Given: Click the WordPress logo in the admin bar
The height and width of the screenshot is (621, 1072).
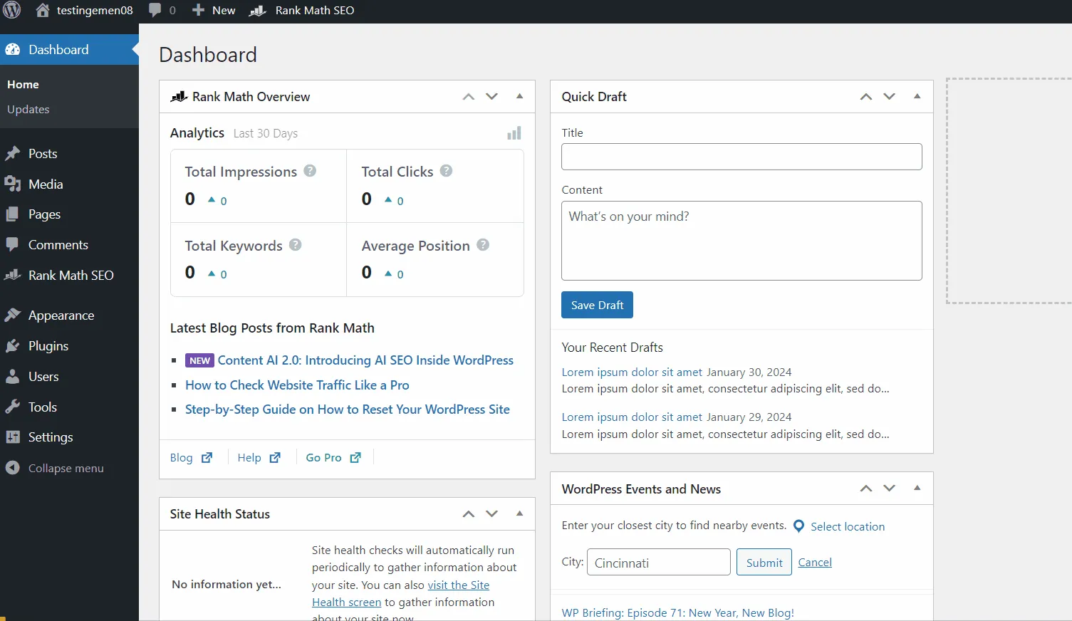Looking at the screenshot, I should [x=11, y=10].
